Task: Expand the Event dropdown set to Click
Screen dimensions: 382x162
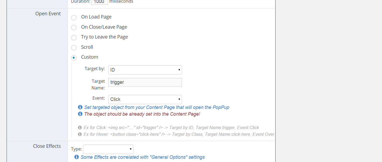Action: [x=145, y=99]
